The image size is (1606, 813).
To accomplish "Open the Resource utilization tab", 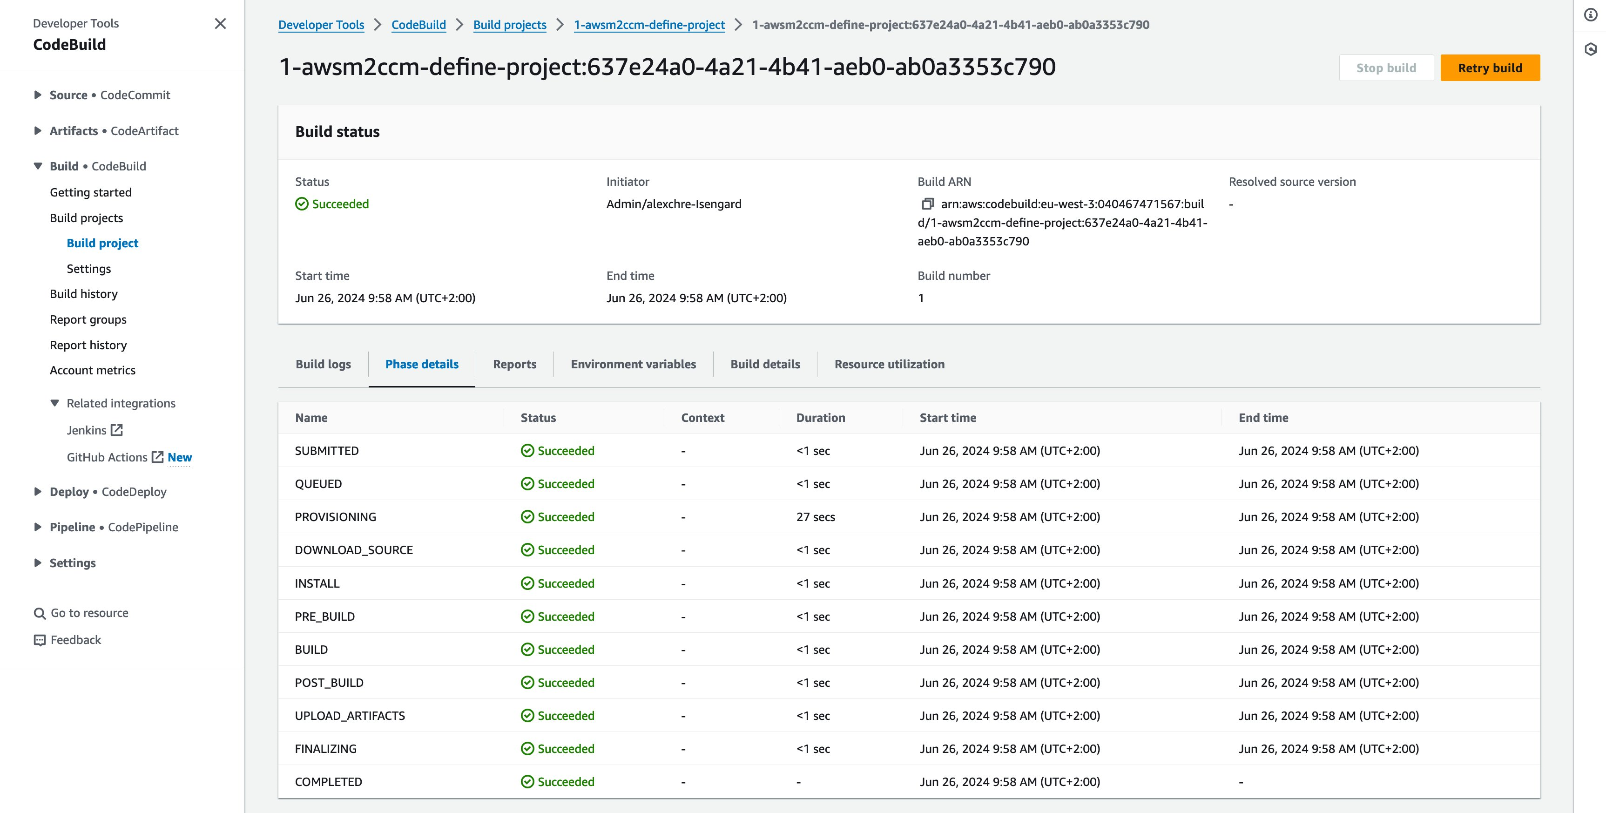I will [889, 364].
